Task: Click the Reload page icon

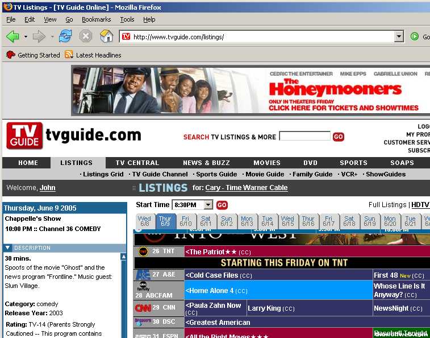Action: (65, 37)
